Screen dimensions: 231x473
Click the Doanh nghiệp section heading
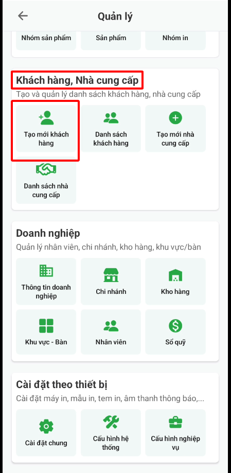pos(48,233)
